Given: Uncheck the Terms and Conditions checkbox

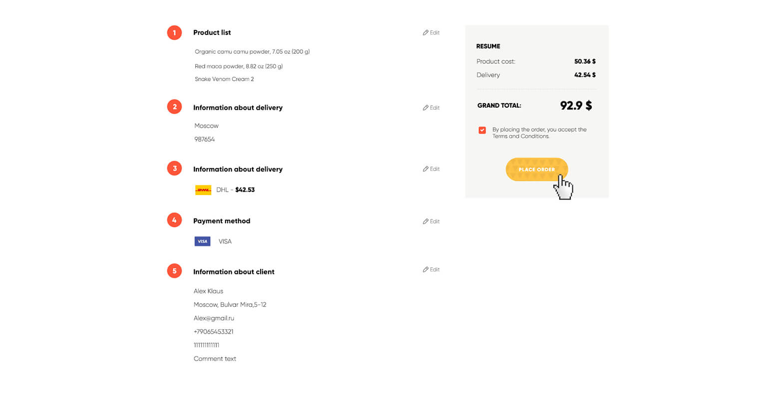Looking at the screenshot, I should 482,130.
